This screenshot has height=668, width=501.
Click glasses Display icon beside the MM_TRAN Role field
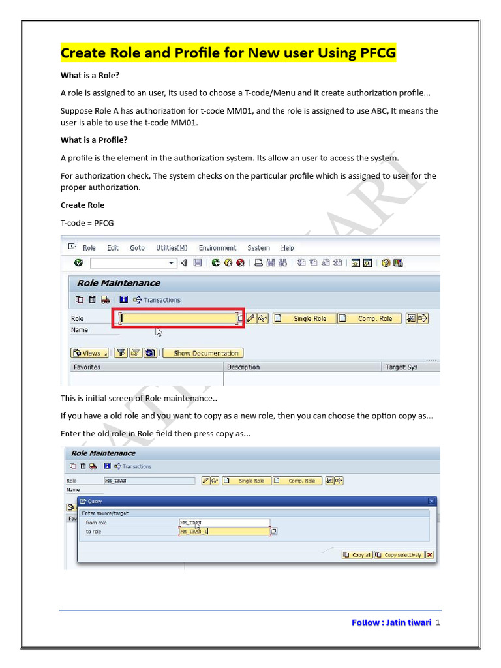click(x=215, y=481)
